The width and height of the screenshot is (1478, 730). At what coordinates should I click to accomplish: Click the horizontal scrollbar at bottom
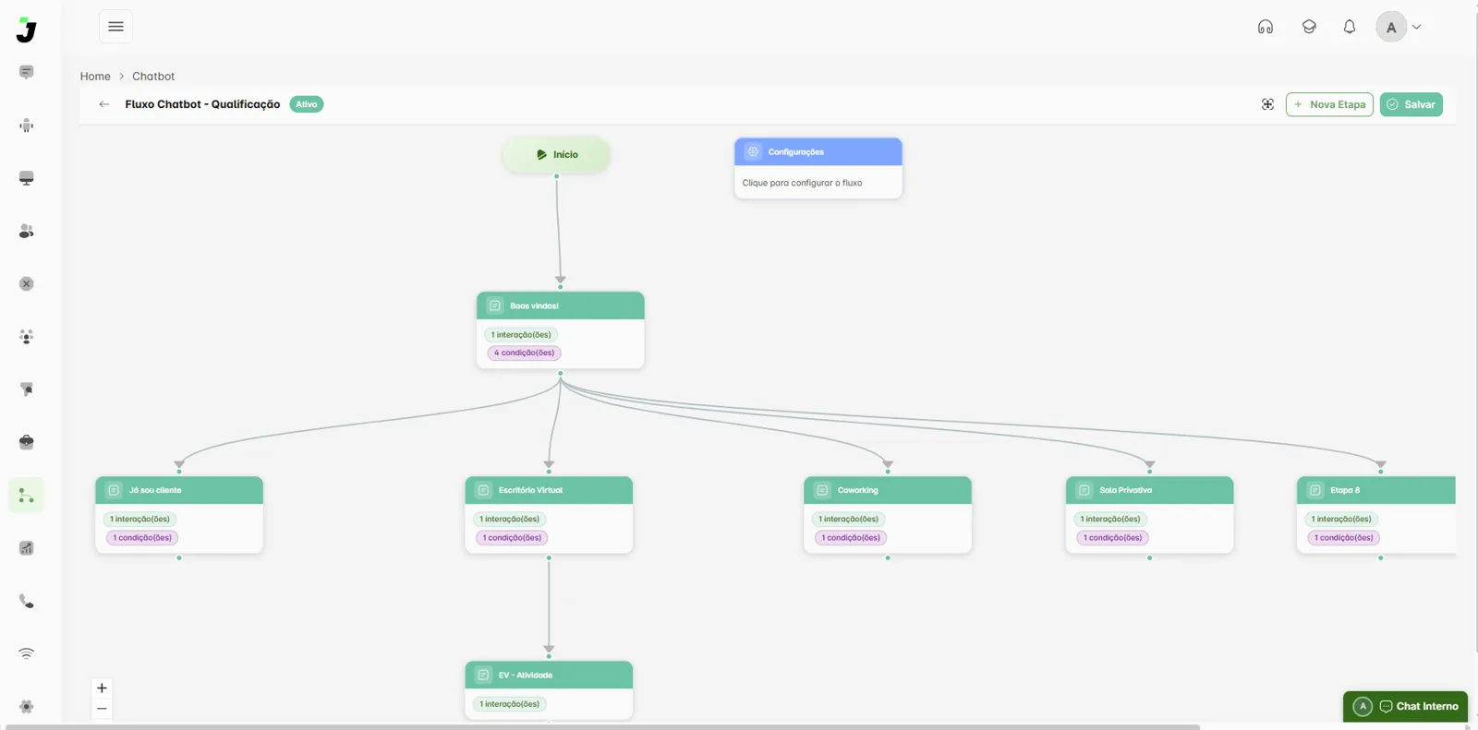(602, 727)
